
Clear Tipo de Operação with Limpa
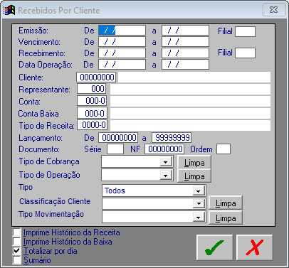[x=194, y=176]
